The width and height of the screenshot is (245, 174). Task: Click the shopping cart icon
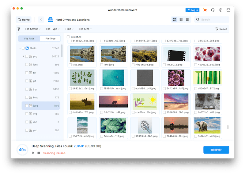click(205, 10)
